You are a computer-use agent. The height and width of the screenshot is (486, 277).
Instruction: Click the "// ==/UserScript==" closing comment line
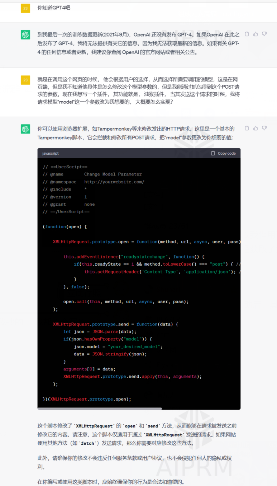pos(66,212)
